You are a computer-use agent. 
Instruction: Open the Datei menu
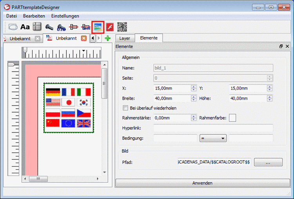pos(11,16)
